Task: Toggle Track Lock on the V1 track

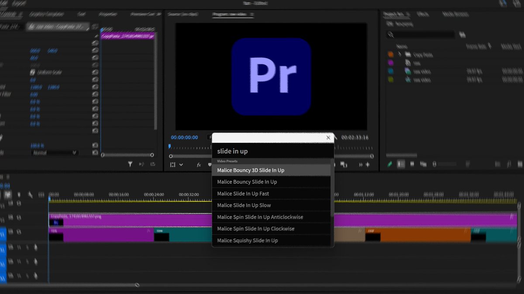Action: pos(19,232)
